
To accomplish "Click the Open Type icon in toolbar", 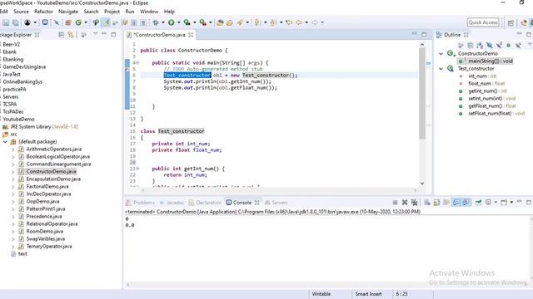I will click(x=220, y=22).
